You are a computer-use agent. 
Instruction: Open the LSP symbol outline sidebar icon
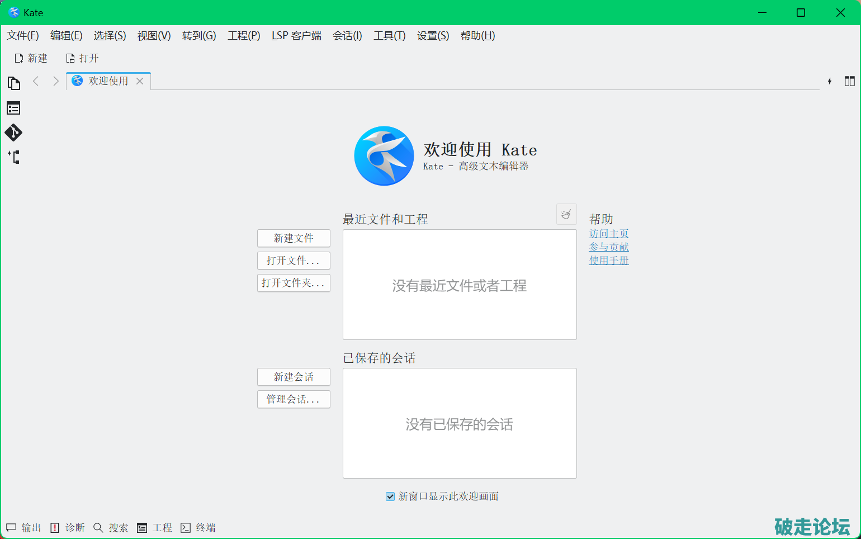[13, 157]
